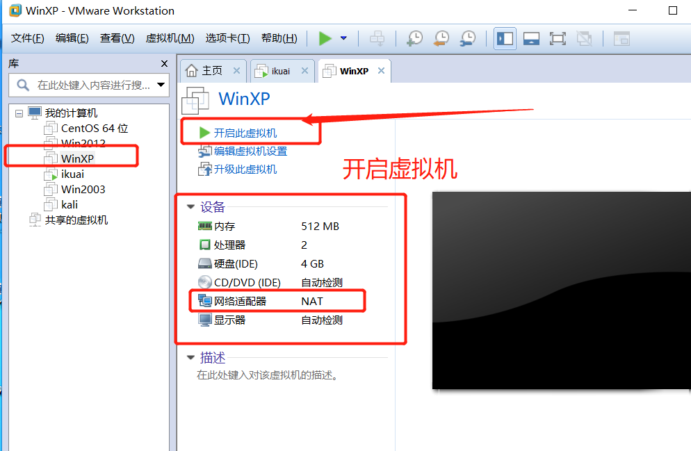Click the memory chip icon
This screenshot has height=451, width=691.
point(205,227)
